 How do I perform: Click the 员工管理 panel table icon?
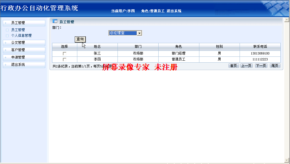55,21
